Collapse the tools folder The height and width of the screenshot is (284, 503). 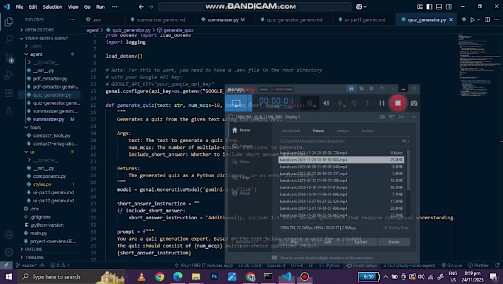[35, 128]
